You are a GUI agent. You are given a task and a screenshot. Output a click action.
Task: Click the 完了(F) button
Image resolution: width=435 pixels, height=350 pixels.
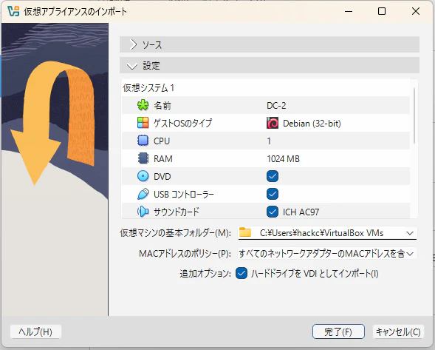coord(338,332)
